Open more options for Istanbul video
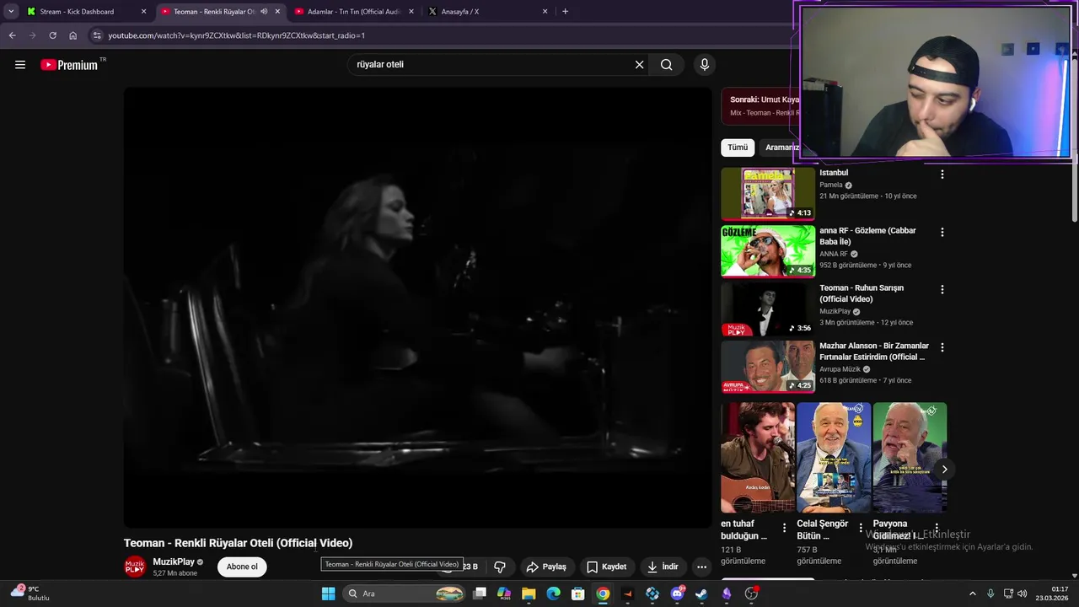 click(x=942, y=175)
